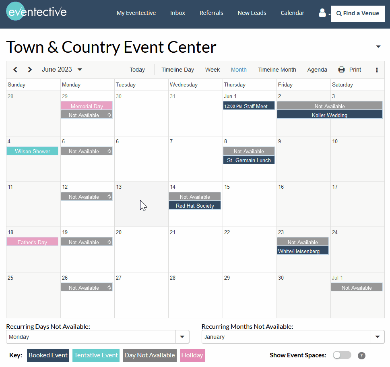Click the printer icon
Viewport: 390px width, 367px height.
(342, 70)
